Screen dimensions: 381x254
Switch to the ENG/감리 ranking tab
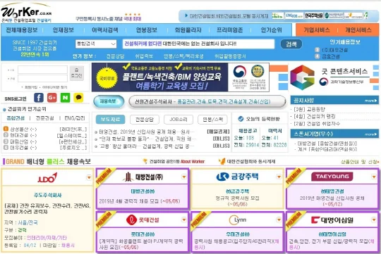pos(75,118)
